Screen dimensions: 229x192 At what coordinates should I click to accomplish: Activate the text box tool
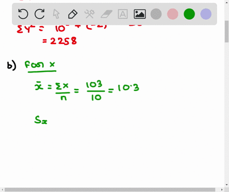(123, 14)
